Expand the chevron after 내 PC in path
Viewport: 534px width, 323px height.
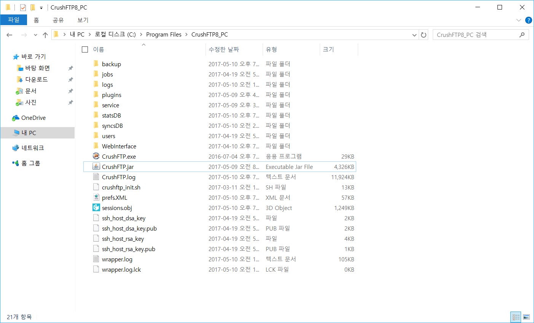[89, 35]
